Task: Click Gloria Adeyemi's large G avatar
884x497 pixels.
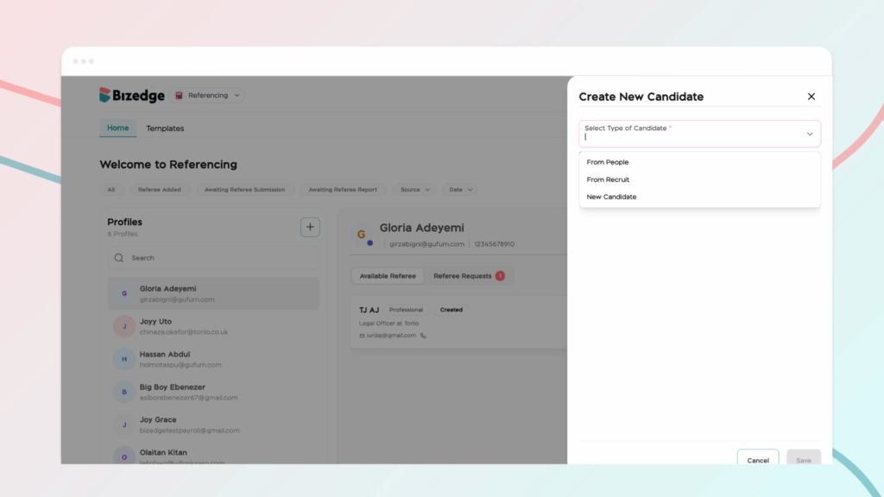Action: (x=362, y=235)
